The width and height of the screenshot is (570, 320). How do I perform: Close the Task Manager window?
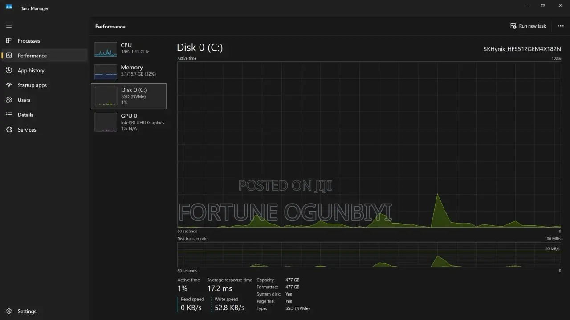(561, 6)
